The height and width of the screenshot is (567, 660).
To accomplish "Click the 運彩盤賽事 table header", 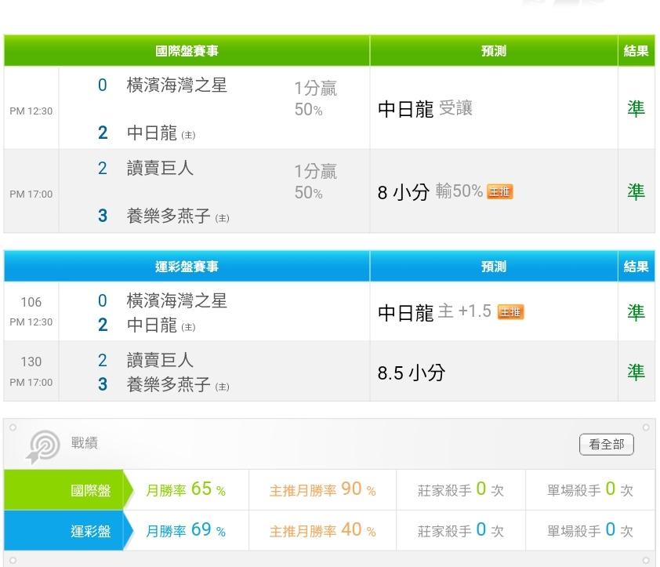I will [187, 267].
